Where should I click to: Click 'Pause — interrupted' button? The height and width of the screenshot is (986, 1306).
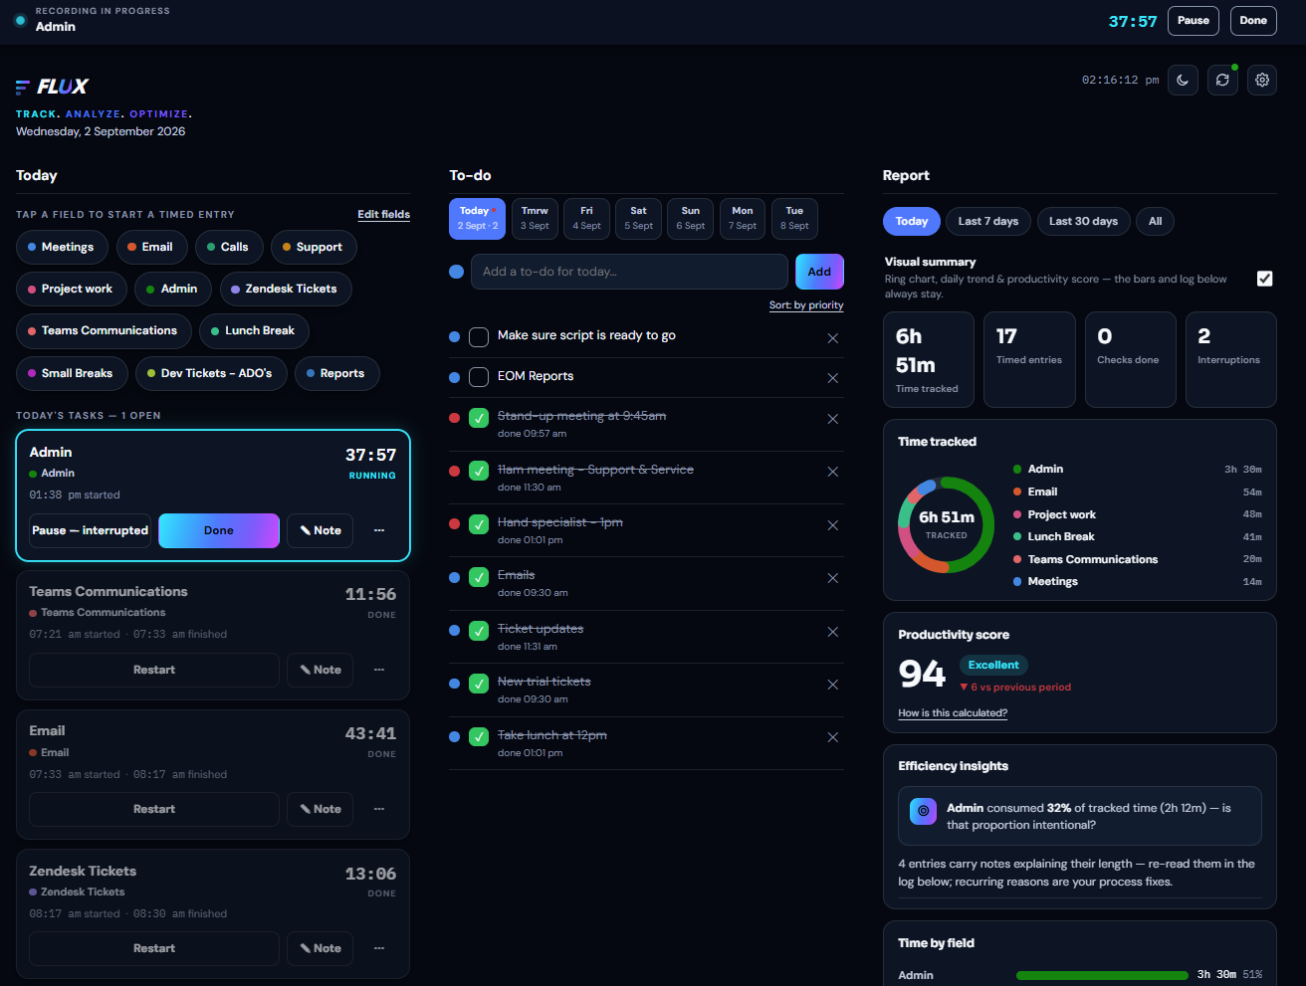click(90, 530)
